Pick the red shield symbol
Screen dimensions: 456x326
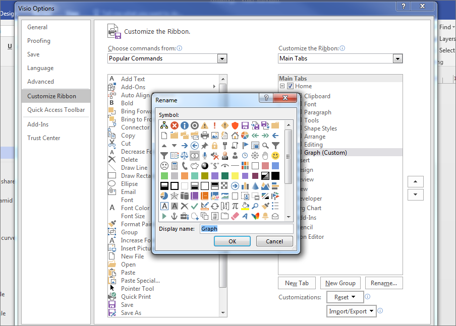click(x=235, y=125)
